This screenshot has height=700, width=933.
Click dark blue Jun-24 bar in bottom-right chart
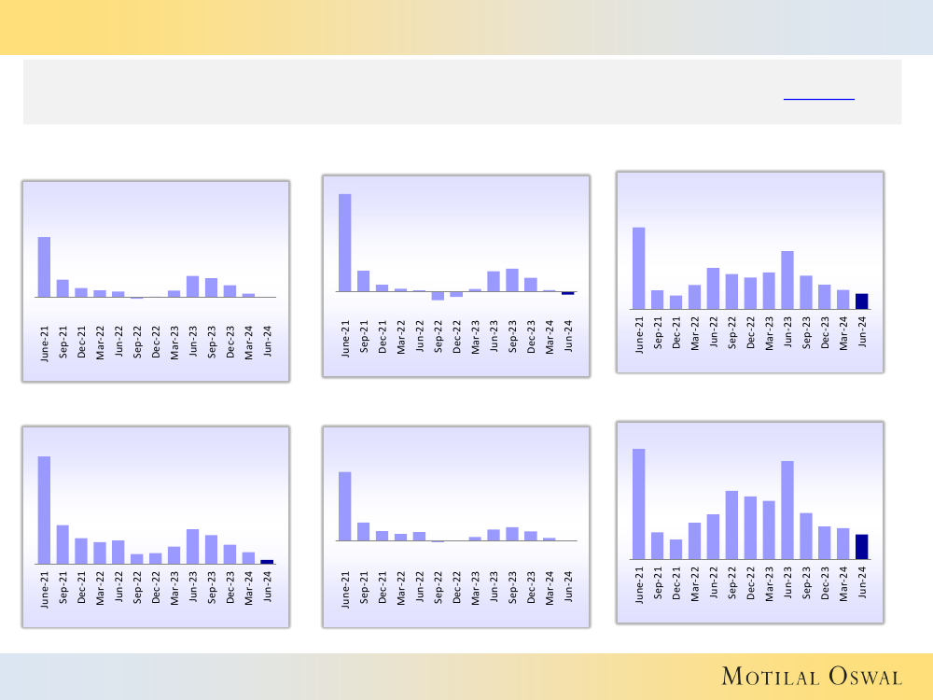coord(862,547)
